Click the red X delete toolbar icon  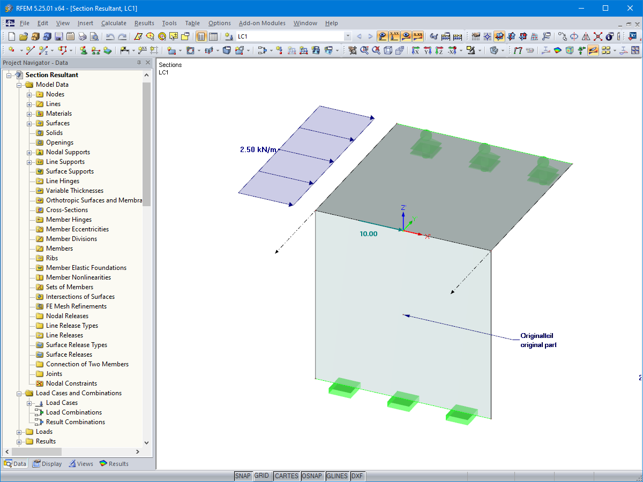597,36
